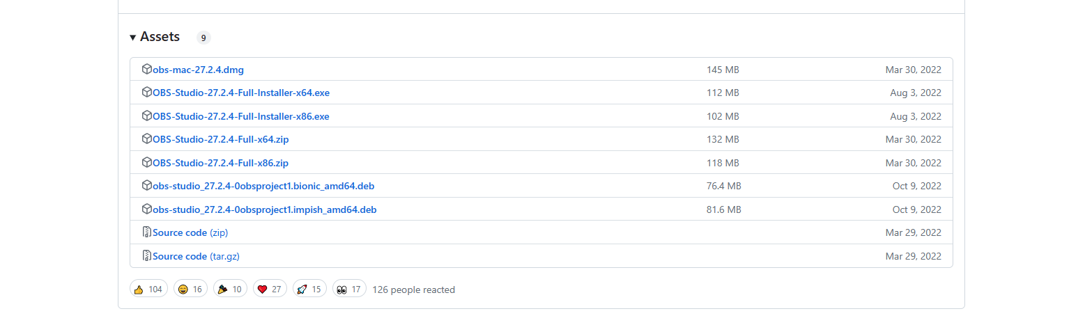Screen dimensions: 1085x325
Task: Open the Source code (tar.gz) link
Action: [x=196, y=256]
